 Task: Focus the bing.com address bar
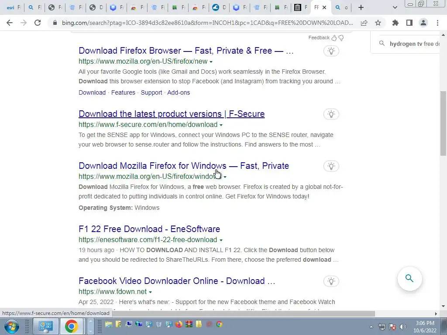(x=207, y=23)
